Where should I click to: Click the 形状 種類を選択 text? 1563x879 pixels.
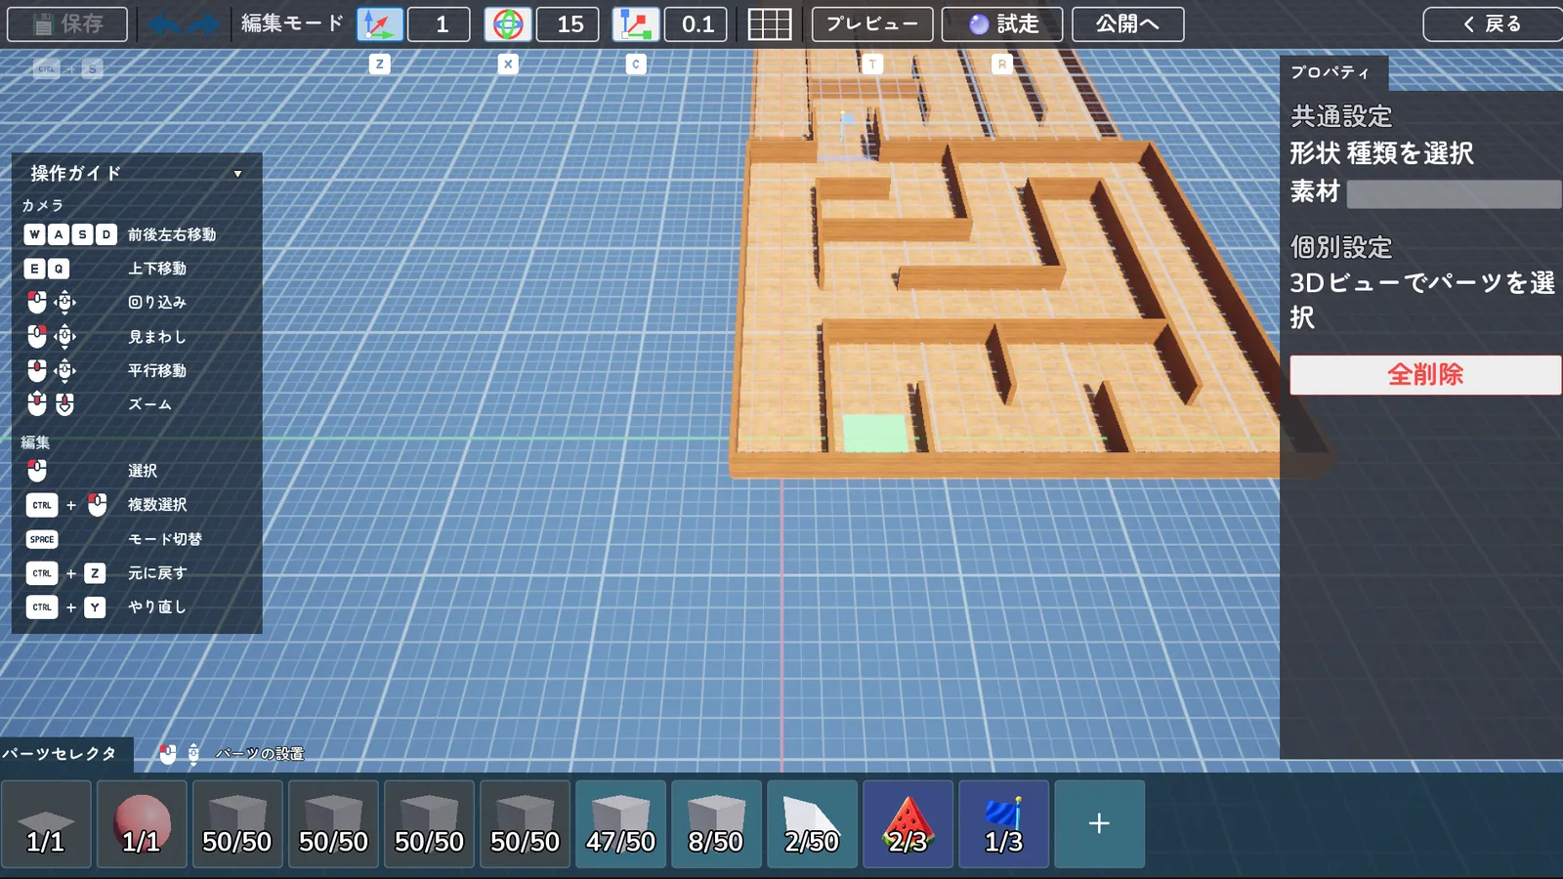pos(1381,153)
